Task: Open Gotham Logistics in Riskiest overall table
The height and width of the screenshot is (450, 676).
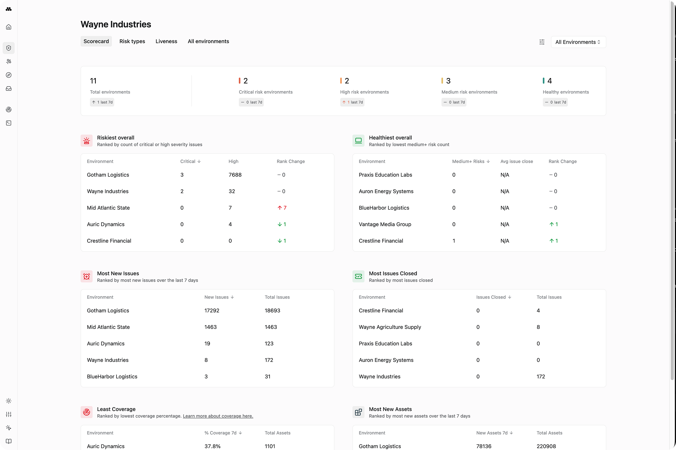Action: [x=108, y=175]
